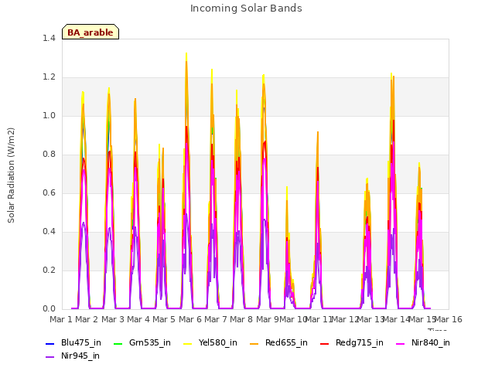Click the 1.0 y-axis tick label
The width and height of the screenshot is (495, 371).
[x=49, y=115]
